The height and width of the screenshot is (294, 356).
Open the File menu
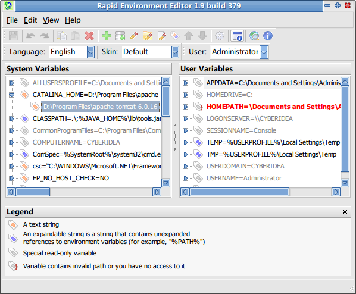[12, 20]
